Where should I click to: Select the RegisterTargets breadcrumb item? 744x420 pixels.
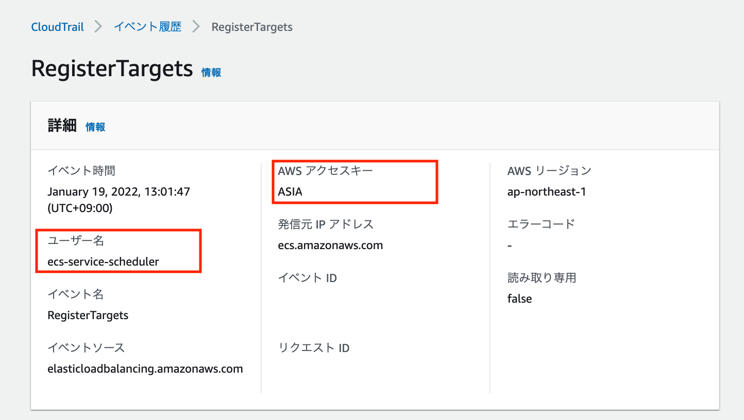[251, 27]
